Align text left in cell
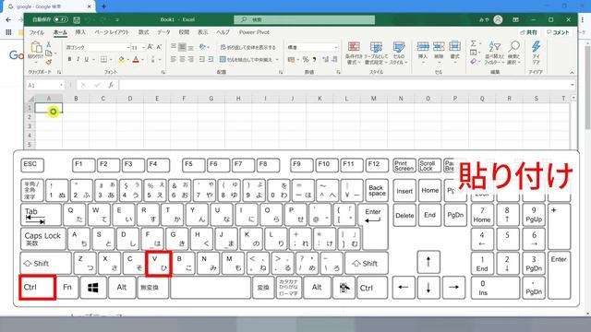591x332 pixels. [x=174, y=59]
